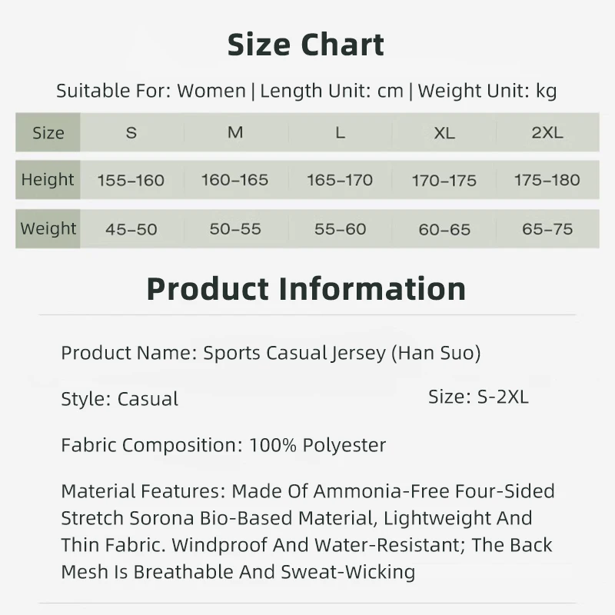Click the L size column cell

point(340,133)
